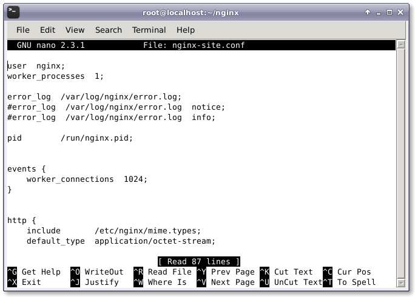Viewport: 415px width, 297px height.
Task: Click the Get Help shortcut label
Action: click(41, 272)
